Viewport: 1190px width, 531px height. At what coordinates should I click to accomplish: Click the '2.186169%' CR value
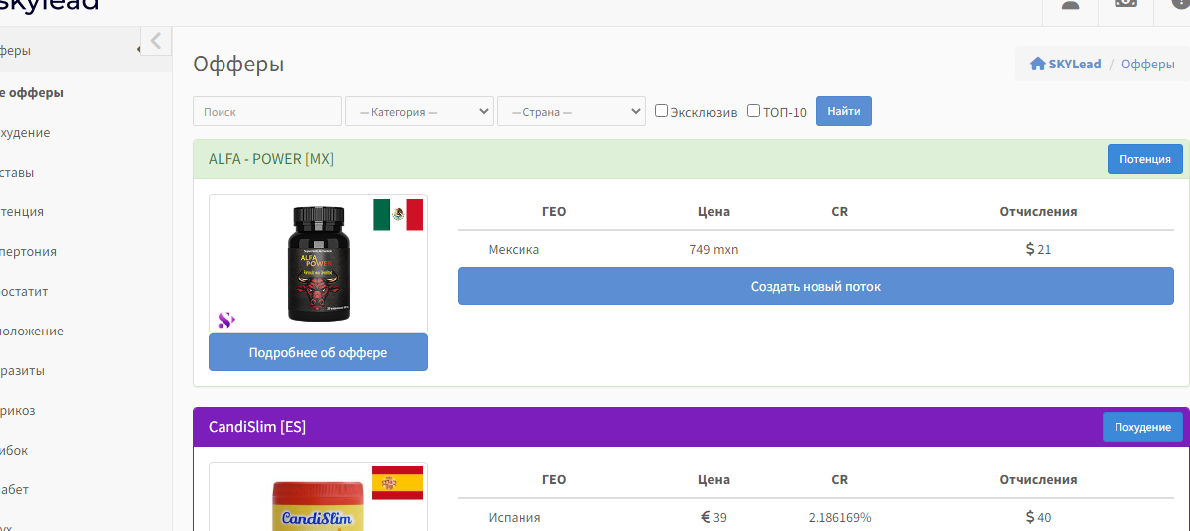point(839,517)
